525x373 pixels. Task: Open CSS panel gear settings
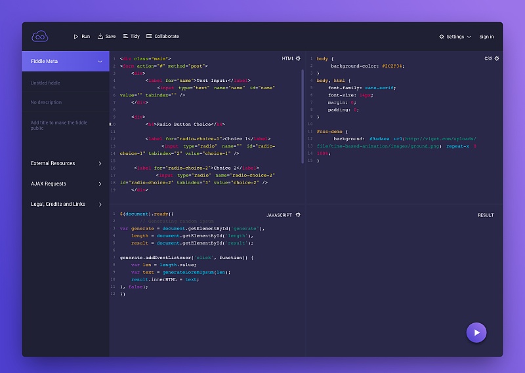(497, 58)
